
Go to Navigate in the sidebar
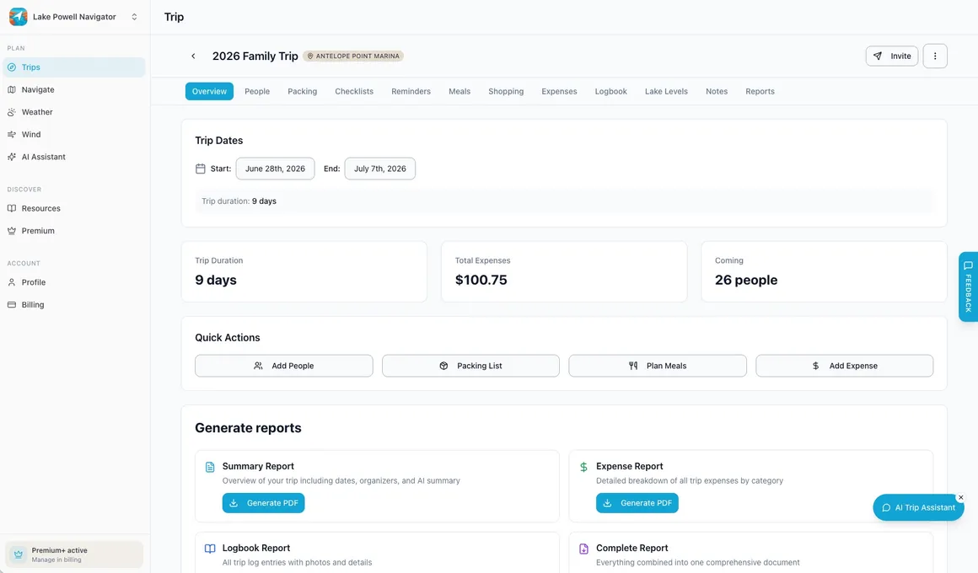click(x=74, y=90)
